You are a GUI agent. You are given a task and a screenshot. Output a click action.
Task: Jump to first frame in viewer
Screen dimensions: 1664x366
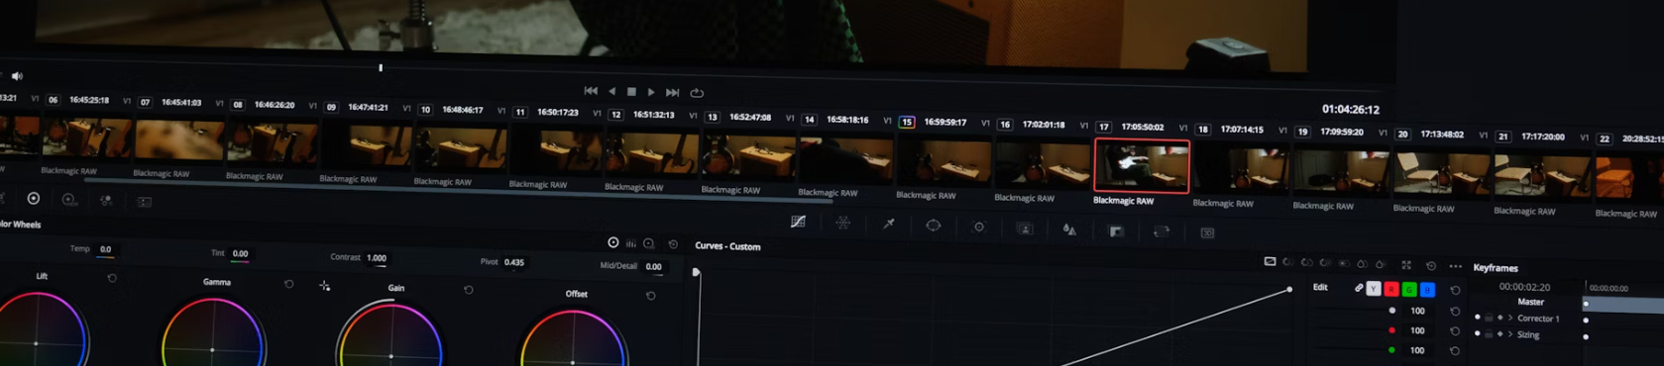pos(591,91)
